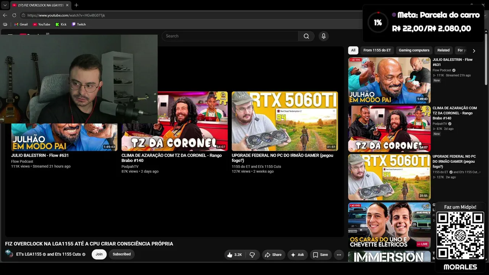Viewport: 489px width, 275px height.
Task: Dislike the video
Action: [x=252, y=255]
